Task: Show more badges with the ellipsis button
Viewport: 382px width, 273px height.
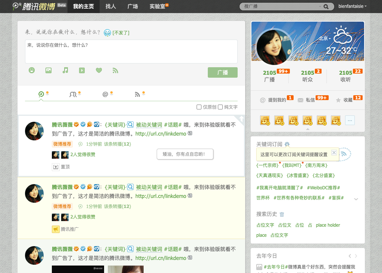Action: (x=350, y=120)
